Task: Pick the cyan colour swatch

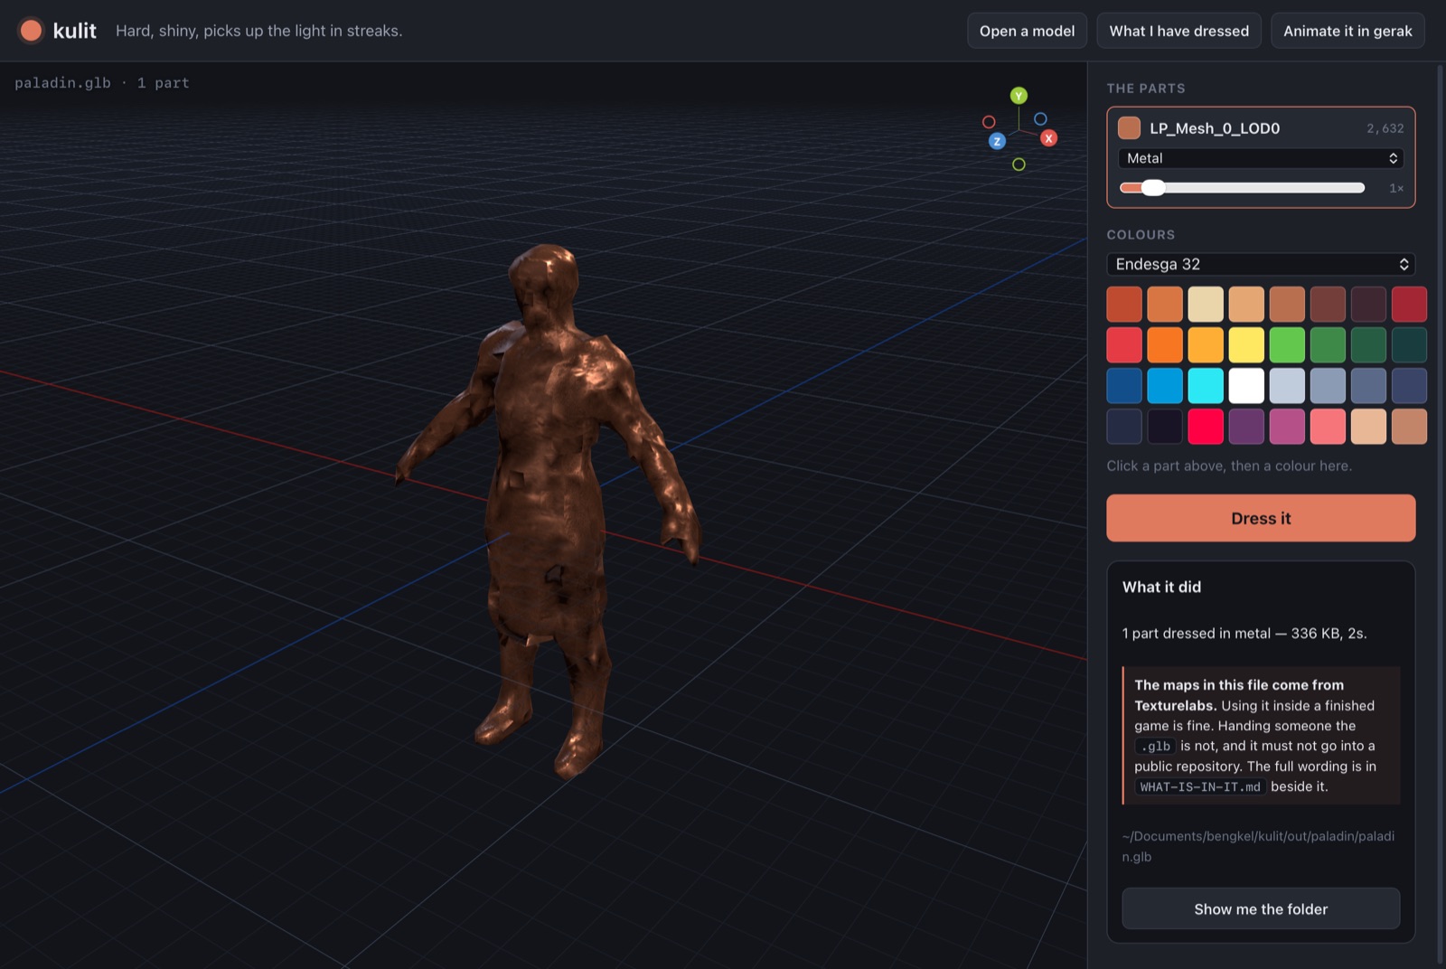Action: click(x=1206, y=386)
